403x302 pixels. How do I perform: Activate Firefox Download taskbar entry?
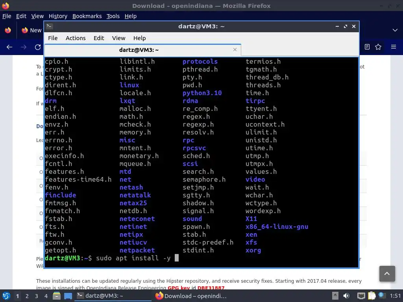click(x=191, y=296)
